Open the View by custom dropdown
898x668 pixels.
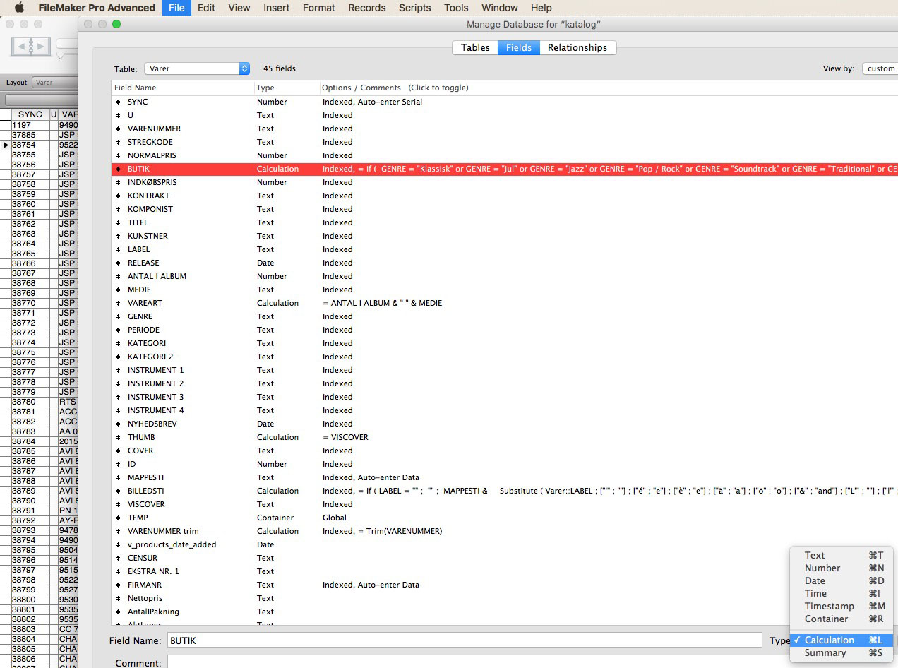880,68
